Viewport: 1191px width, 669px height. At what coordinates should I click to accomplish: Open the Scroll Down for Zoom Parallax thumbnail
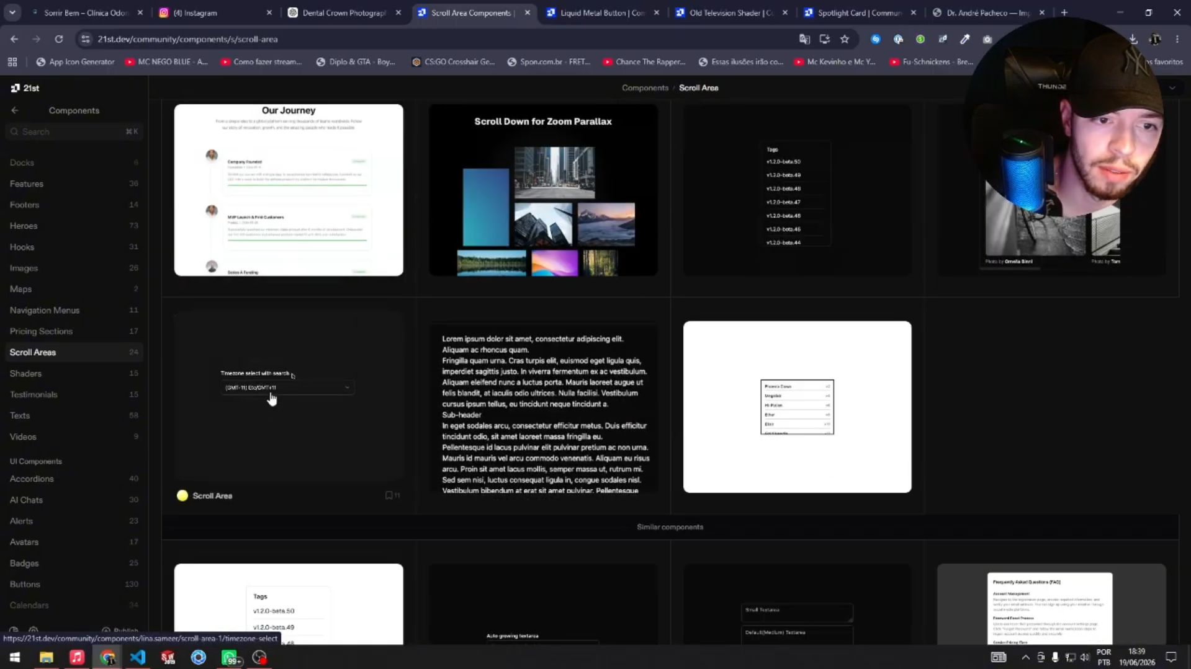click(543, 190)
